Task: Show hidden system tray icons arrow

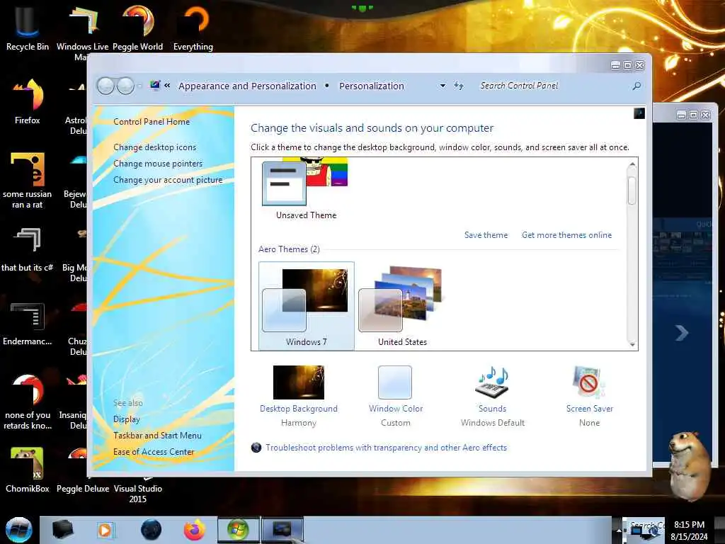Action: pyautogui.click(x=618, y=531)
